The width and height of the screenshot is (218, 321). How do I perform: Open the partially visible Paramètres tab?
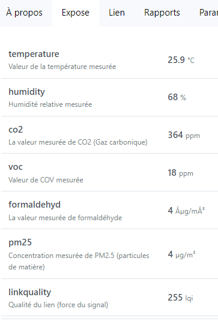[208, 13]
